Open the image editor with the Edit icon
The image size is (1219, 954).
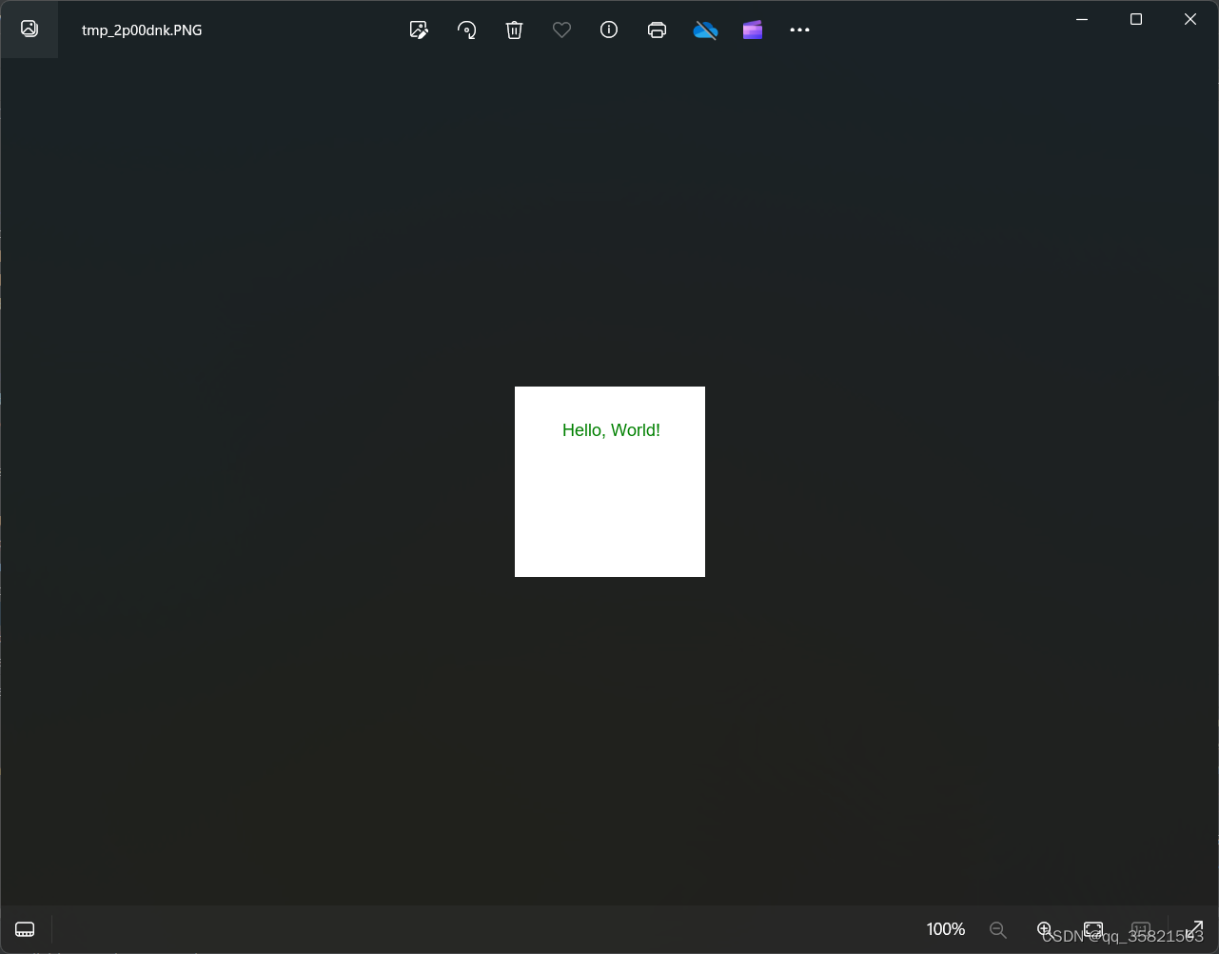pos(419,30)
